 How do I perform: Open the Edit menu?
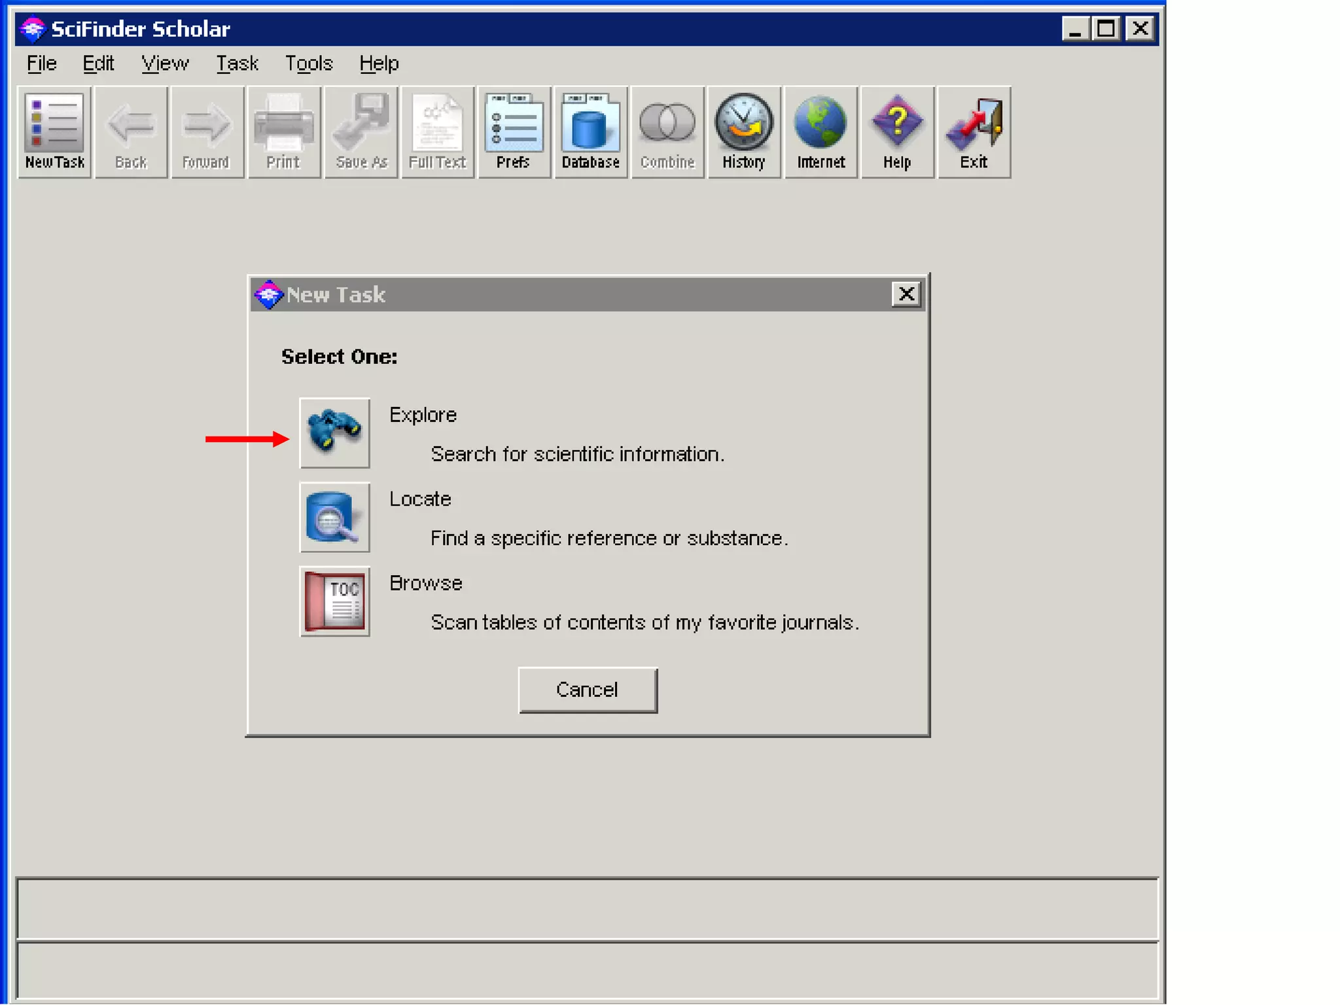click(x=98, y=63)
